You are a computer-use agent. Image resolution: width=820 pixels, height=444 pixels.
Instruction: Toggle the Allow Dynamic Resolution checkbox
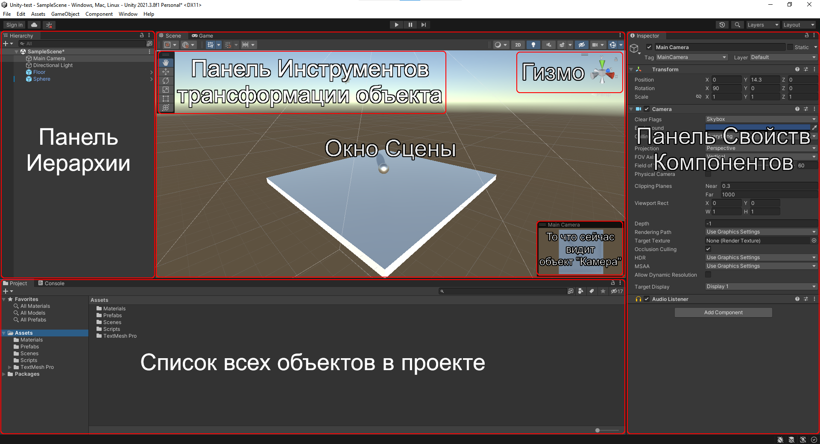tap(708, 275)
